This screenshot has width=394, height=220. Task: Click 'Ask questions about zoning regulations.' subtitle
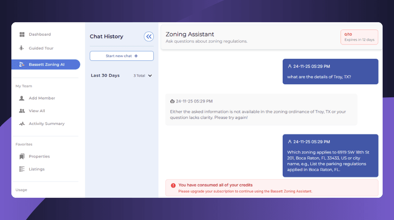207,41
